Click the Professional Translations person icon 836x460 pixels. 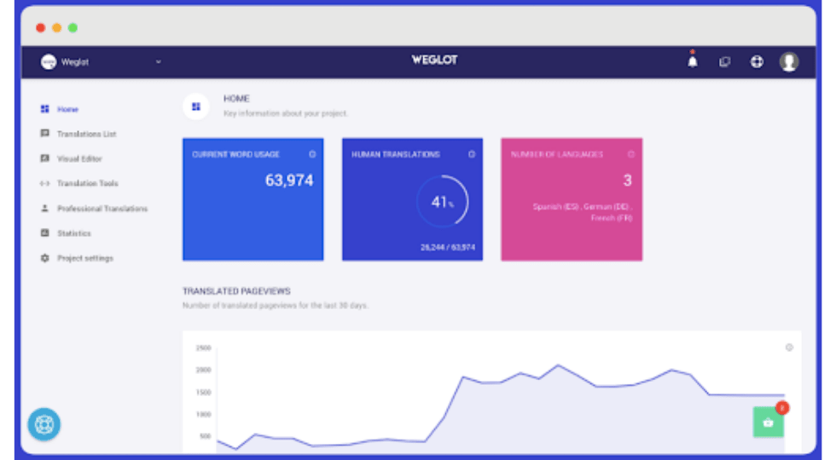tap(44, 208)
